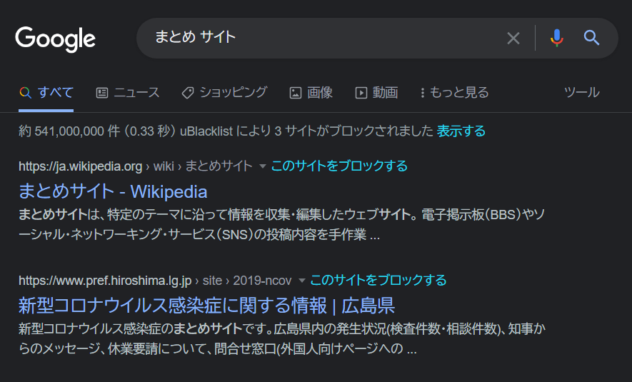
Task: Clear the search box with the X icon
Action: (x=513, y=39)
